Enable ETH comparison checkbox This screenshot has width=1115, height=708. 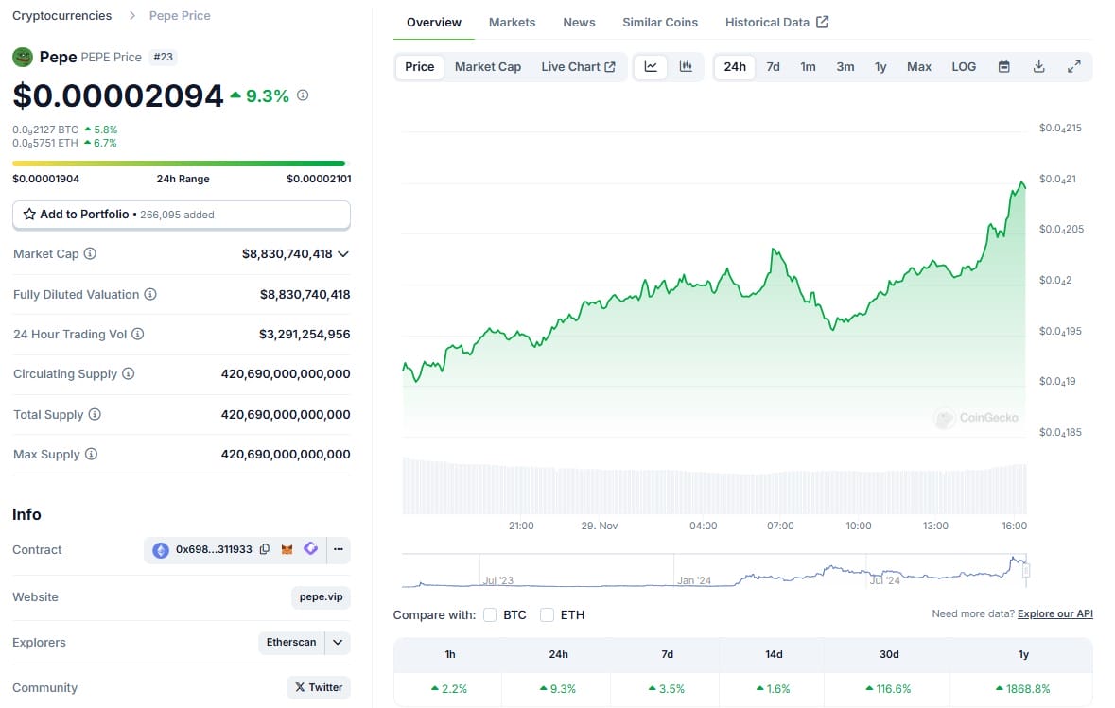click(547, 614)
